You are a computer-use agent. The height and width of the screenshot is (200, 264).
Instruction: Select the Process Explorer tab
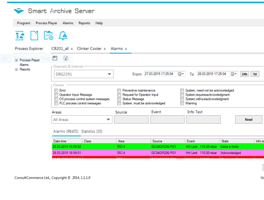click(29, 49)
